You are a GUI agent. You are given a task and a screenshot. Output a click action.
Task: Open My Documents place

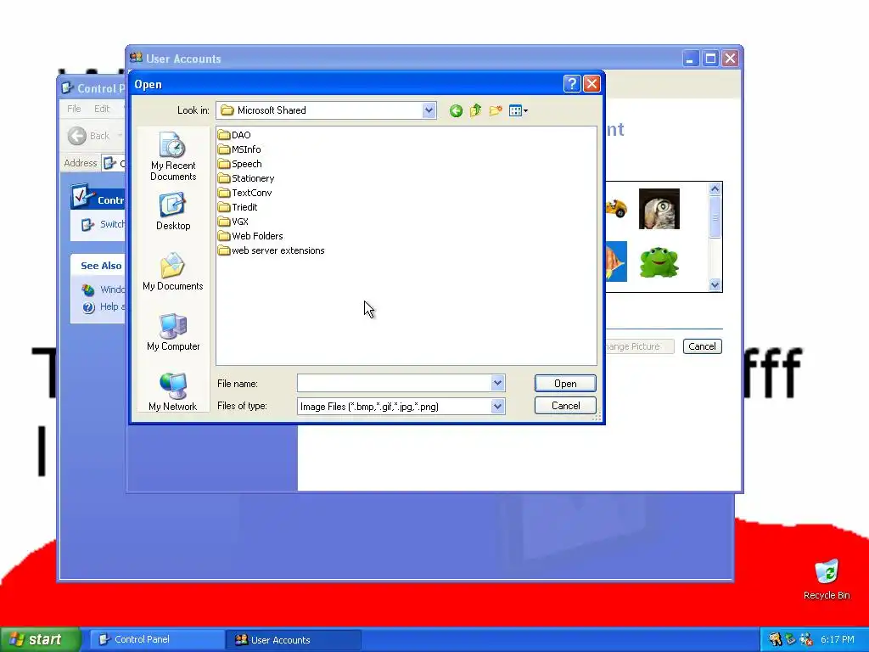[173, 272]
